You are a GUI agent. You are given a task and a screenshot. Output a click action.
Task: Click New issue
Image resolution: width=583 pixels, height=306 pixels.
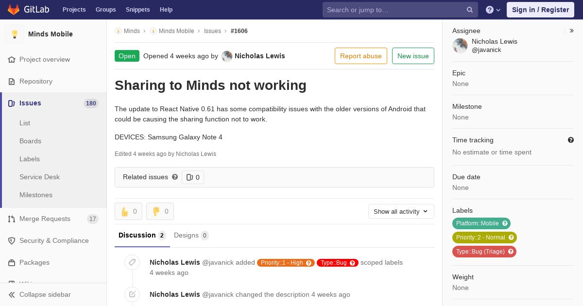pyautogui.click(x=413, y=56)
